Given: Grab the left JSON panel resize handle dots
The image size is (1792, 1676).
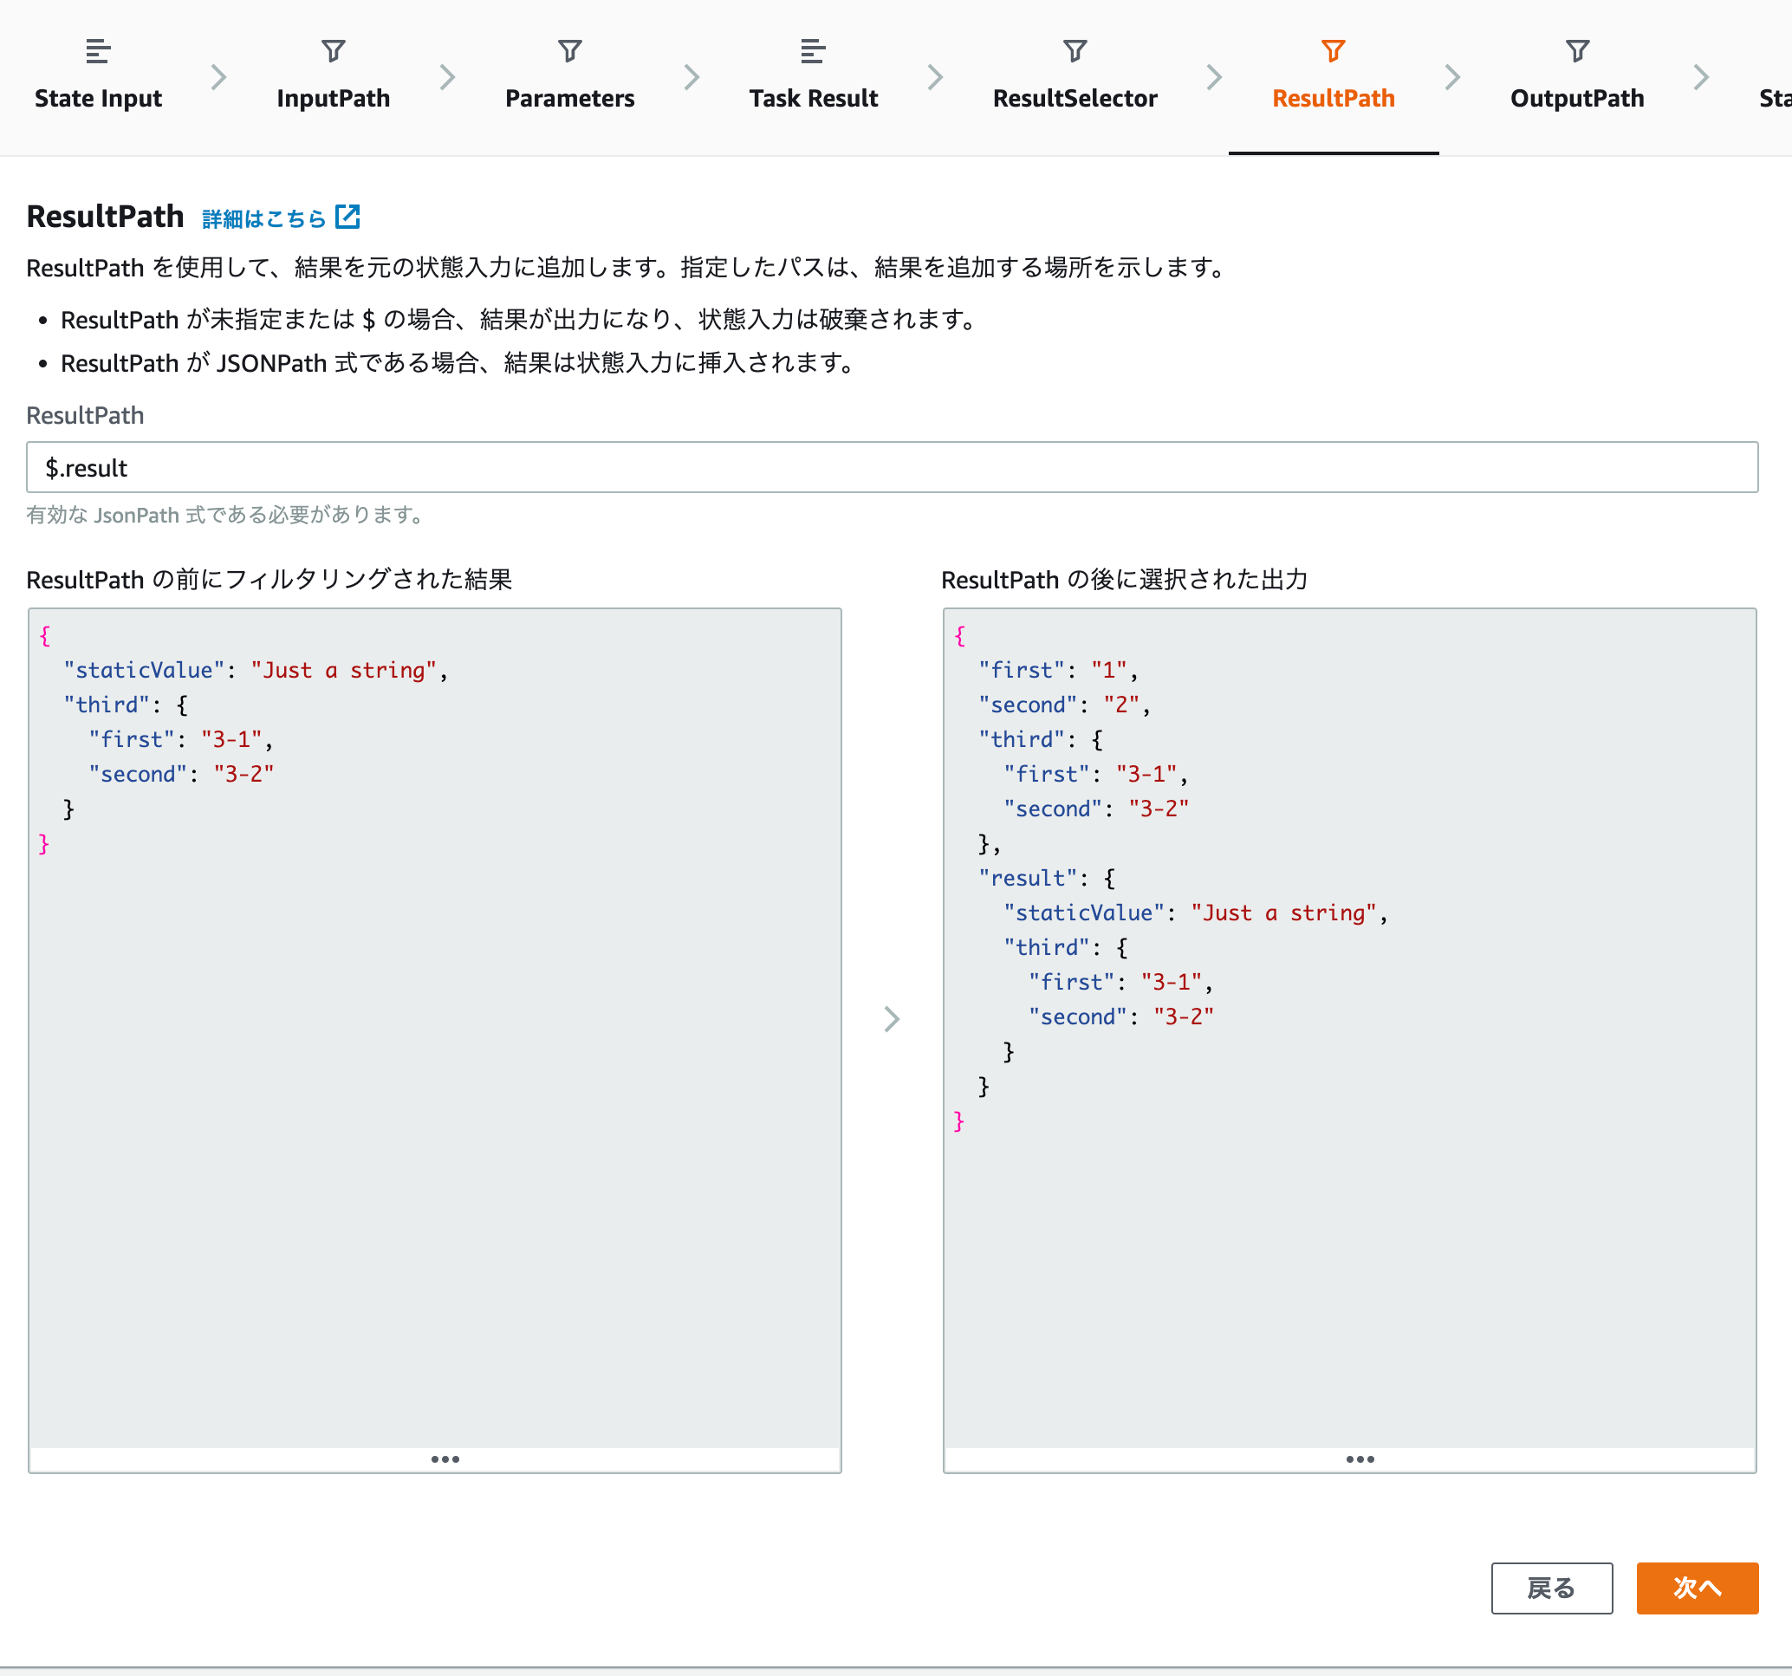Looking at the screenshot, I should [x=445, y=1458].
